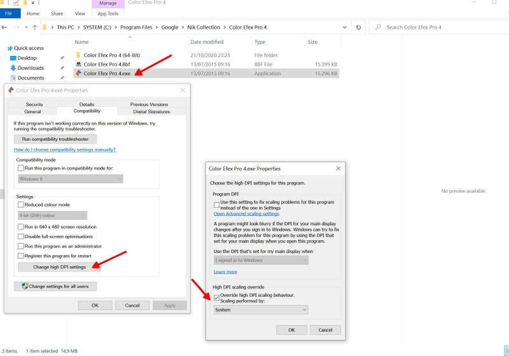This screenshot has width=509, height=356.
Task: Open Advanced scaling settings link
Action: 246,214
